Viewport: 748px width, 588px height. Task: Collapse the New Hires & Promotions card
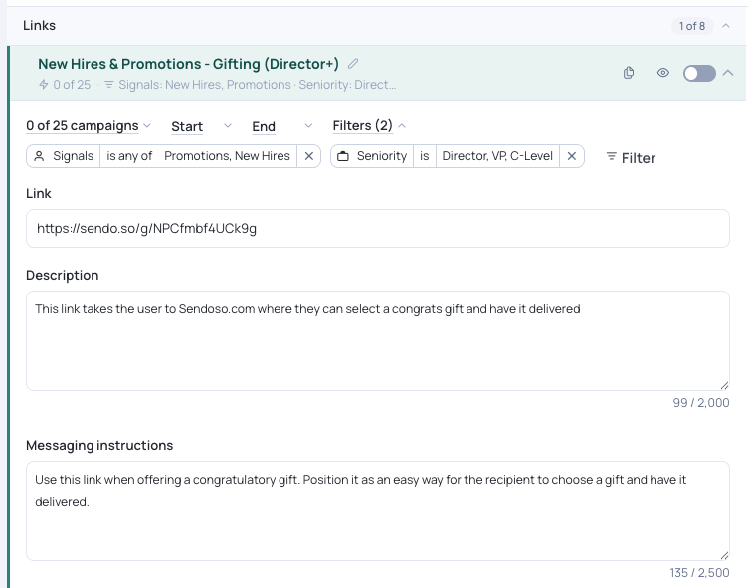point(728,73)
